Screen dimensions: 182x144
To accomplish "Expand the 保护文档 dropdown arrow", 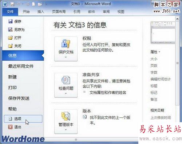I will tap(66, 57).
